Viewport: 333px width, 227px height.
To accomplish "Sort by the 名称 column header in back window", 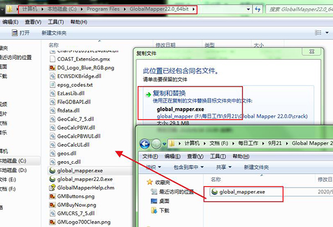I will (x=53, y=45).
